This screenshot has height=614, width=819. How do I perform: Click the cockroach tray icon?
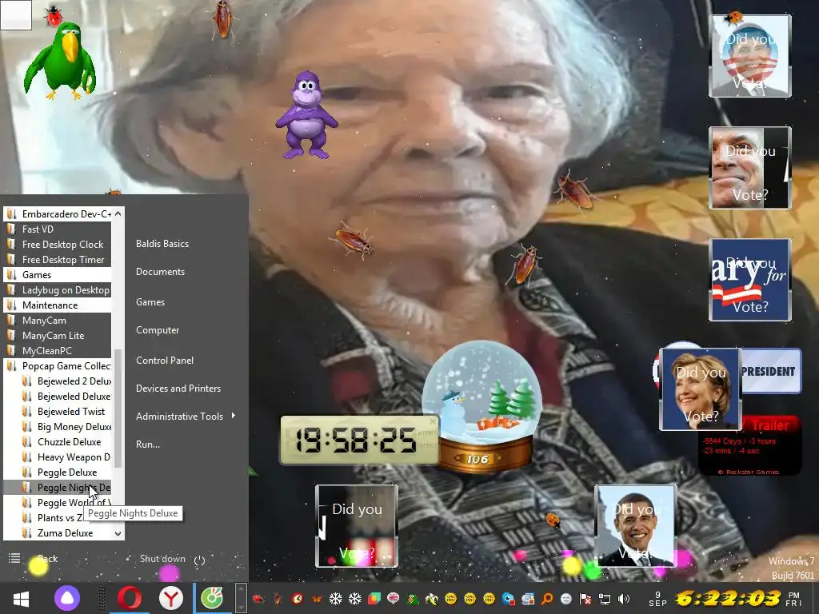(x=278, y=599)
